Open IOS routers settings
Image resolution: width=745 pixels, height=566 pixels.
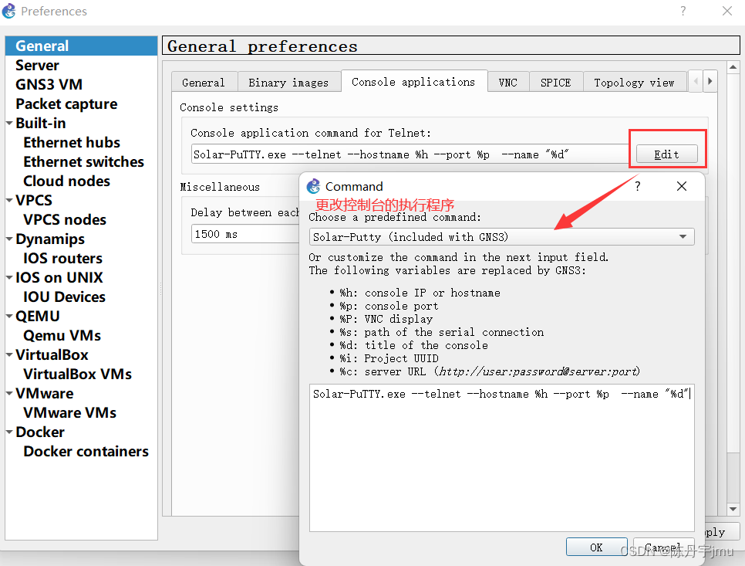(62, 258)
